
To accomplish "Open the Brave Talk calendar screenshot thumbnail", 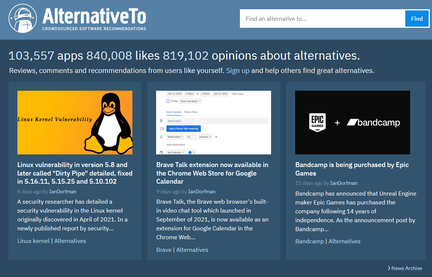I will (214, 123).
